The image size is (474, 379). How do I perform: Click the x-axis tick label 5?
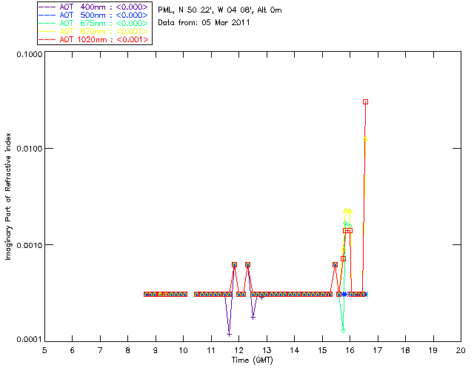tap(44, 350)
